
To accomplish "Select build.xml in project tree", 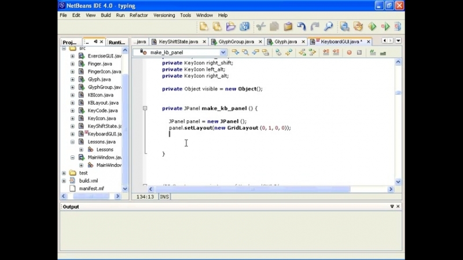I will click(x=88, y=180).
